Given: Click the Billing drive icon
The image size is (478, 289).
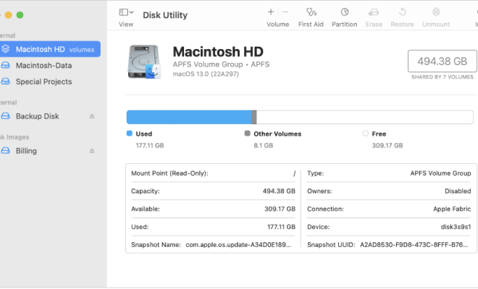Looking at the screenshot, I should pyautogui.click(x=6, y=150).
